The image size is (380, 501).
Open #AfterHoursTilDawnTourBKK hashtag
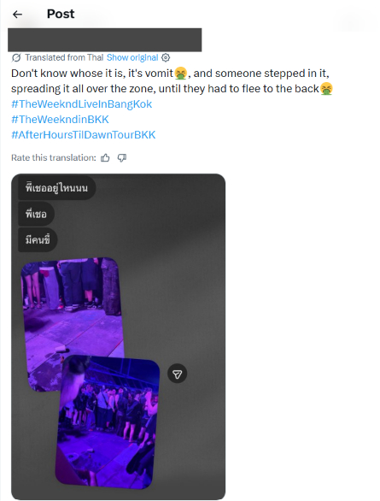pos(84,135)
